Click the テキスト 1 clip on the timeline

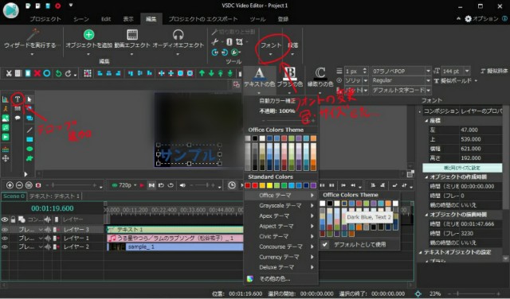click(175, 230)
